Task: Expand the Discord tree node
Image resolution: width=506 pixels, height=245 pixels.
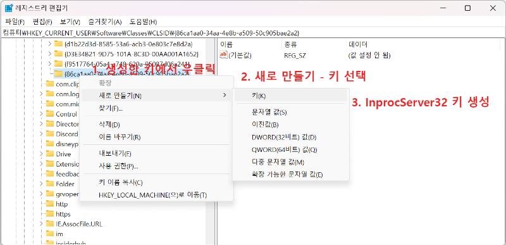Action: point(41,134)
